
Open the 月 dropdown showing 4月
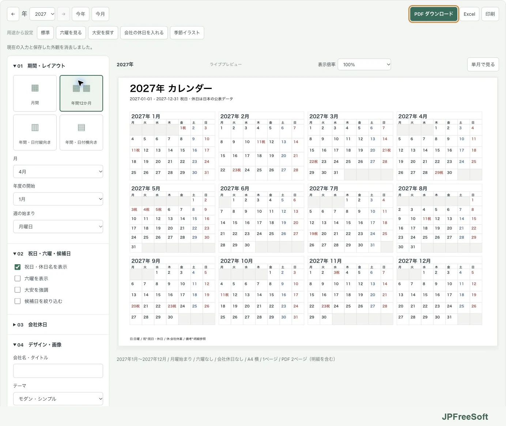point(58,171)
